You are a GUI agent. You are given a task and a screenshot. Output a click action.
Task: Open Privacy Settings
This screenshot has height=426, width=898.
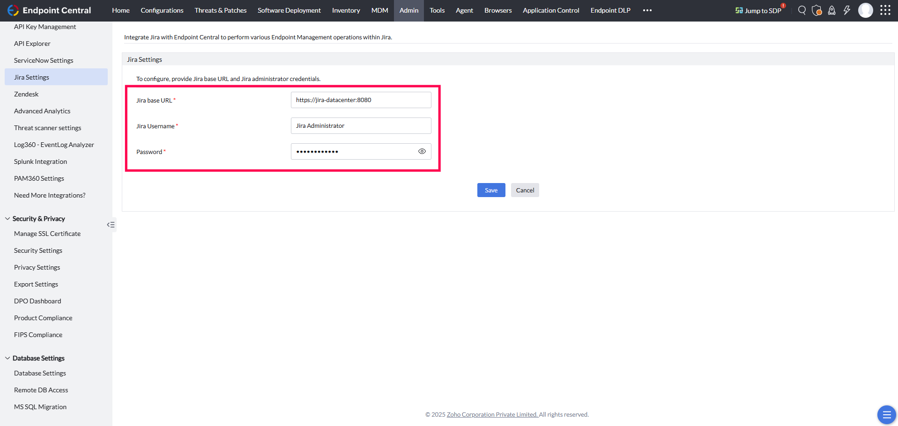pyautogui.click(x=37, y=267)
